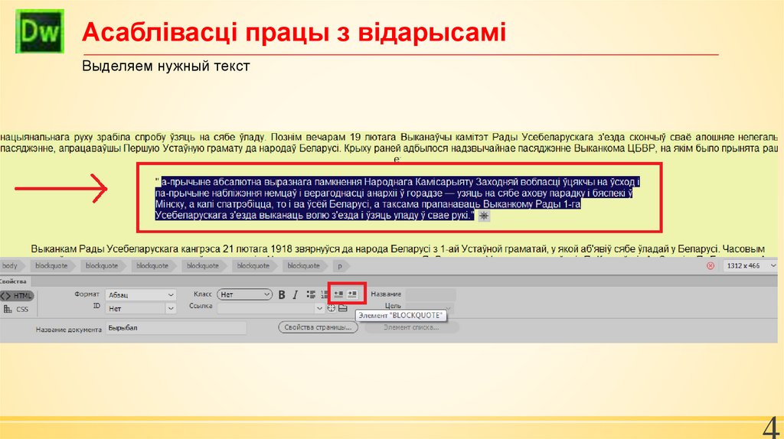This screenshot has width=784, height=439.
Task: Click inside the Ссылка link input field
Action: (266, 308)
